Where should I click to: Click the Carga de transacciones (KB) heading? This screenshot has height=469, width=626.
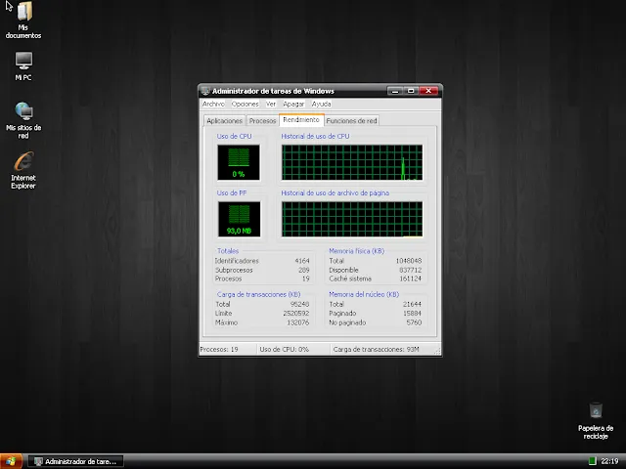pos(258,294)
